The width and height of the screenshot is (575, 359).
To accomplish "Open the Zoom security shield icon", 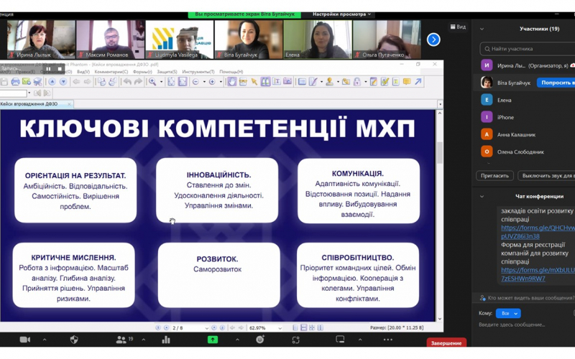I will (x=74, y=340).
